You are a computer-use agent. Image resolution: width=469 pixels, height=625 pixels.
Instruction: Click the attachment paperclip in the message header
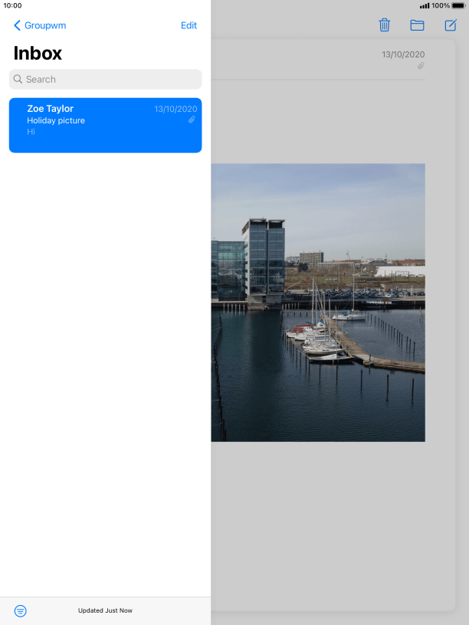[421, 66]
